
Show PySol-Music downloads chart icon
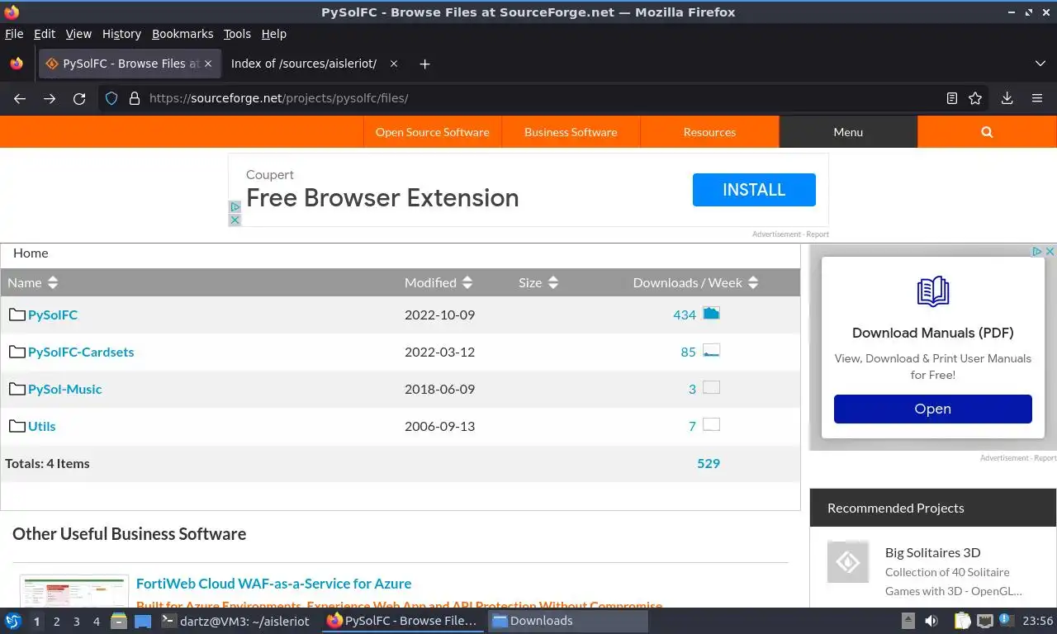tap(711, 387)
